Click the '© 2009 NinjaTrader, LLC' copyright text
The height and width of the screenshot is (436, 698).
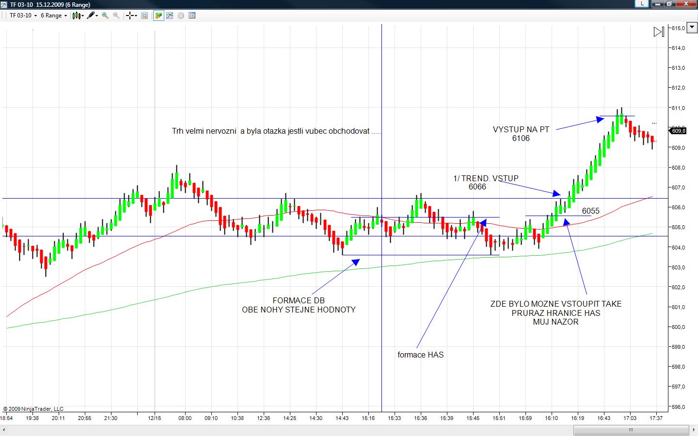coord(33,409)
